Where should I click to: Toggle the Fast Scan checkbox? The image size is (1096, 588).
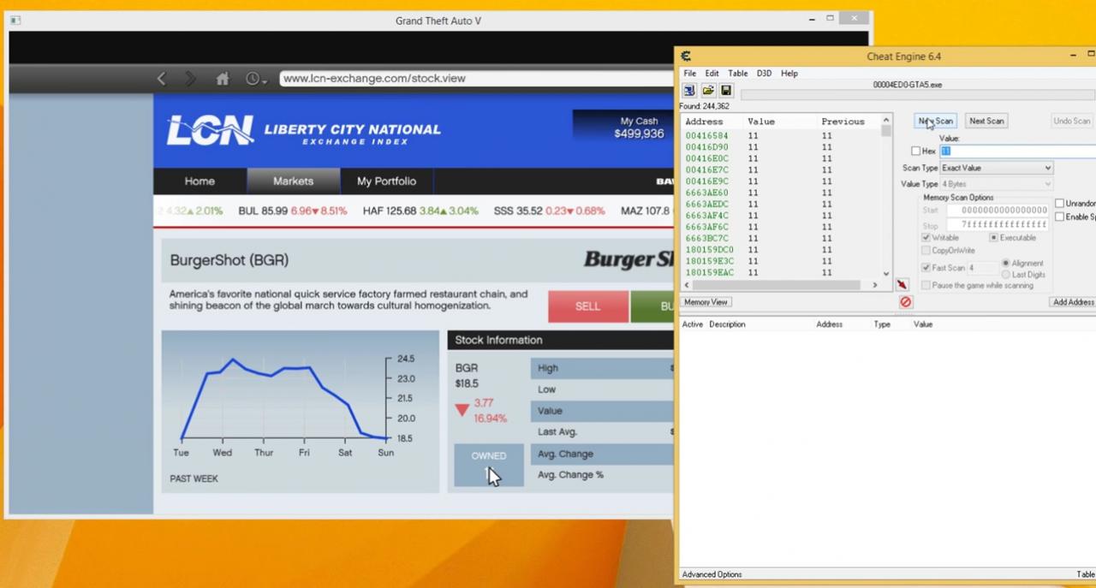click(926, 268)
